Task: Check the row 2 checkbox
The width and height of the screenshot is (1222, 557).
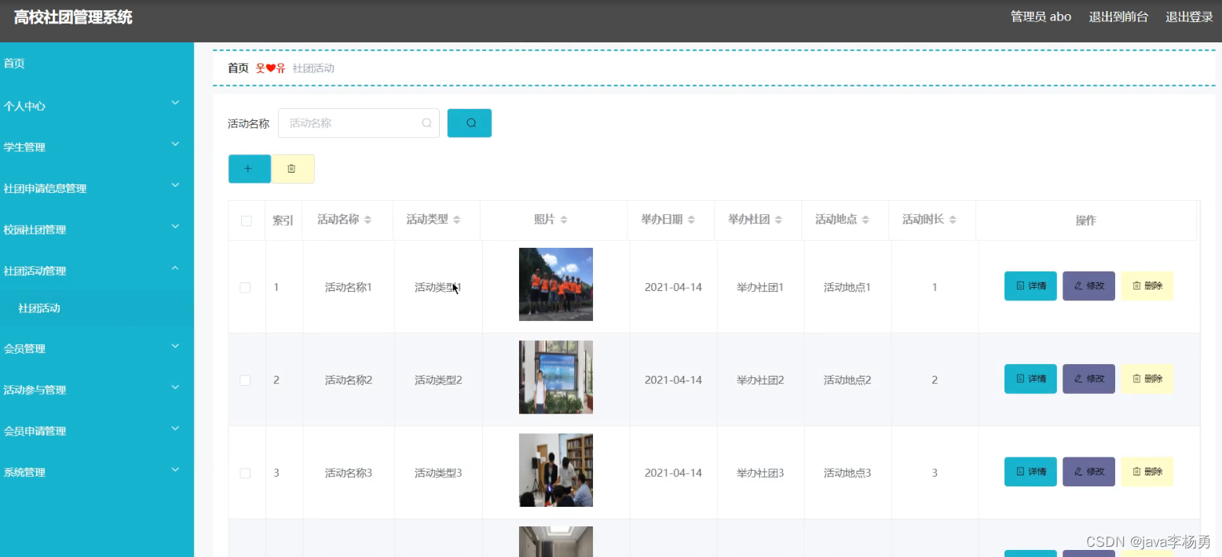Action: (x=245, y=380)
